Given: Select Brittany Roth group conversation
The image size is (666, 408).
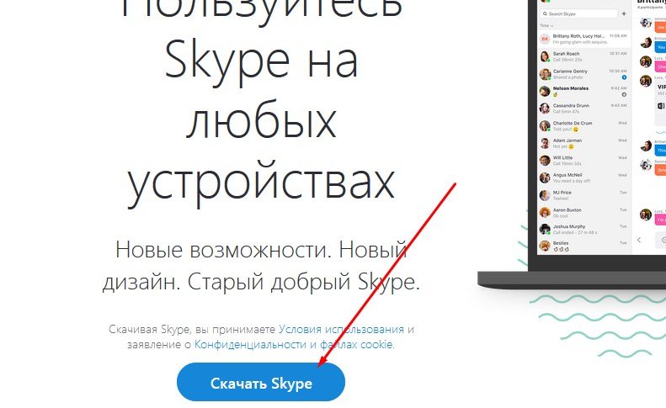Looking at the screenshot, I should click(584, 39).
